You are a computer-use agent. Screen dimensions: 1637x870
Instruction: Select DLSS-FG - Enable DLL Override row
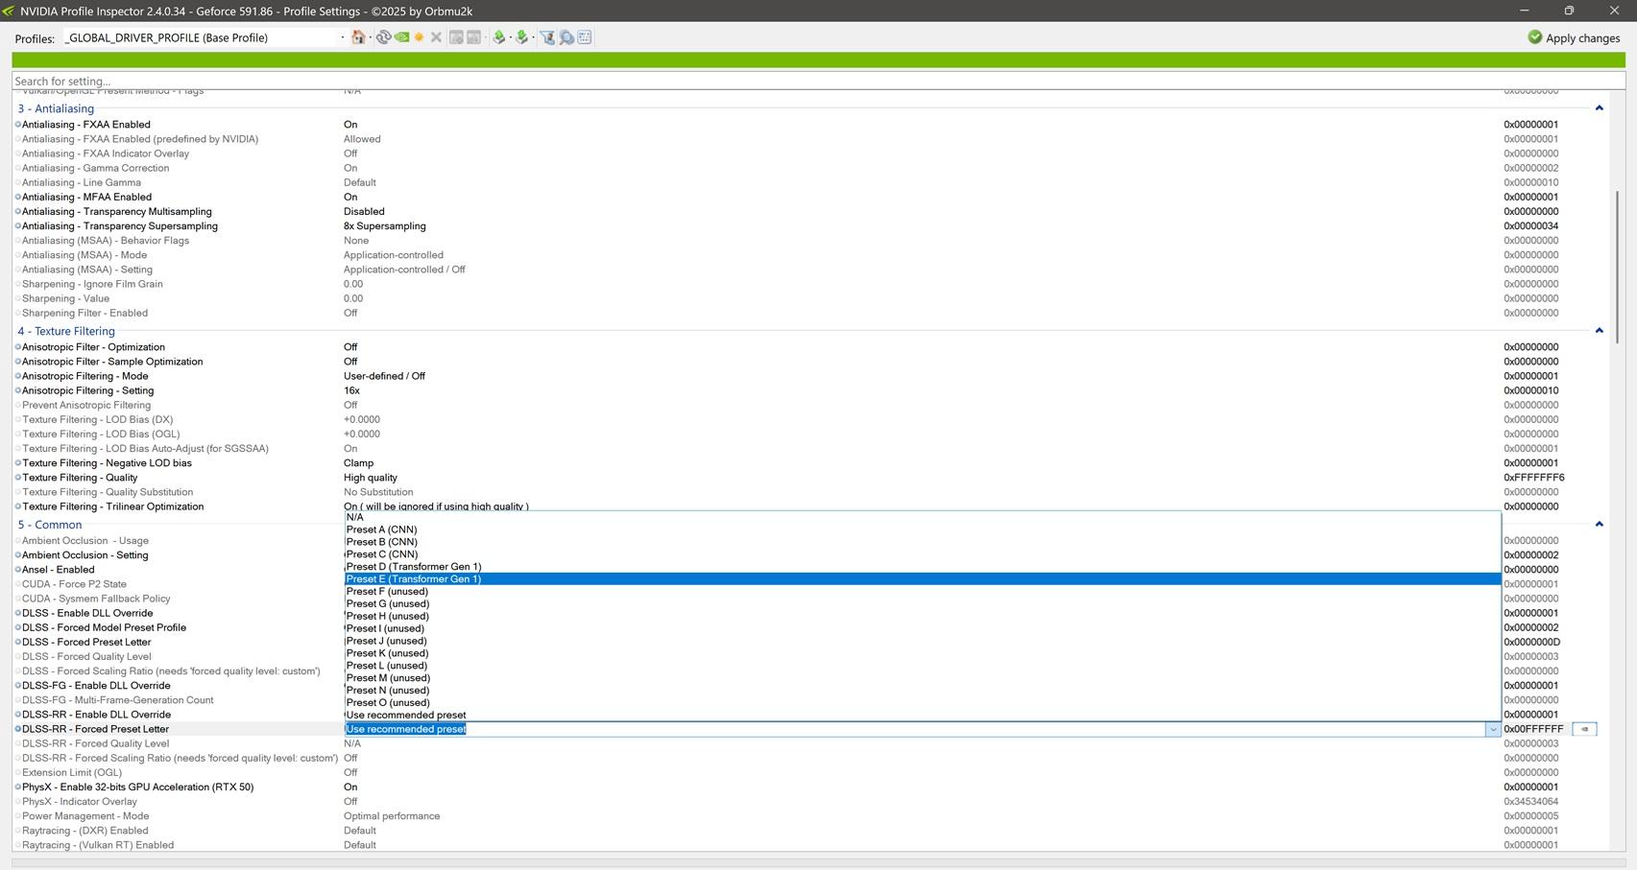96,686
